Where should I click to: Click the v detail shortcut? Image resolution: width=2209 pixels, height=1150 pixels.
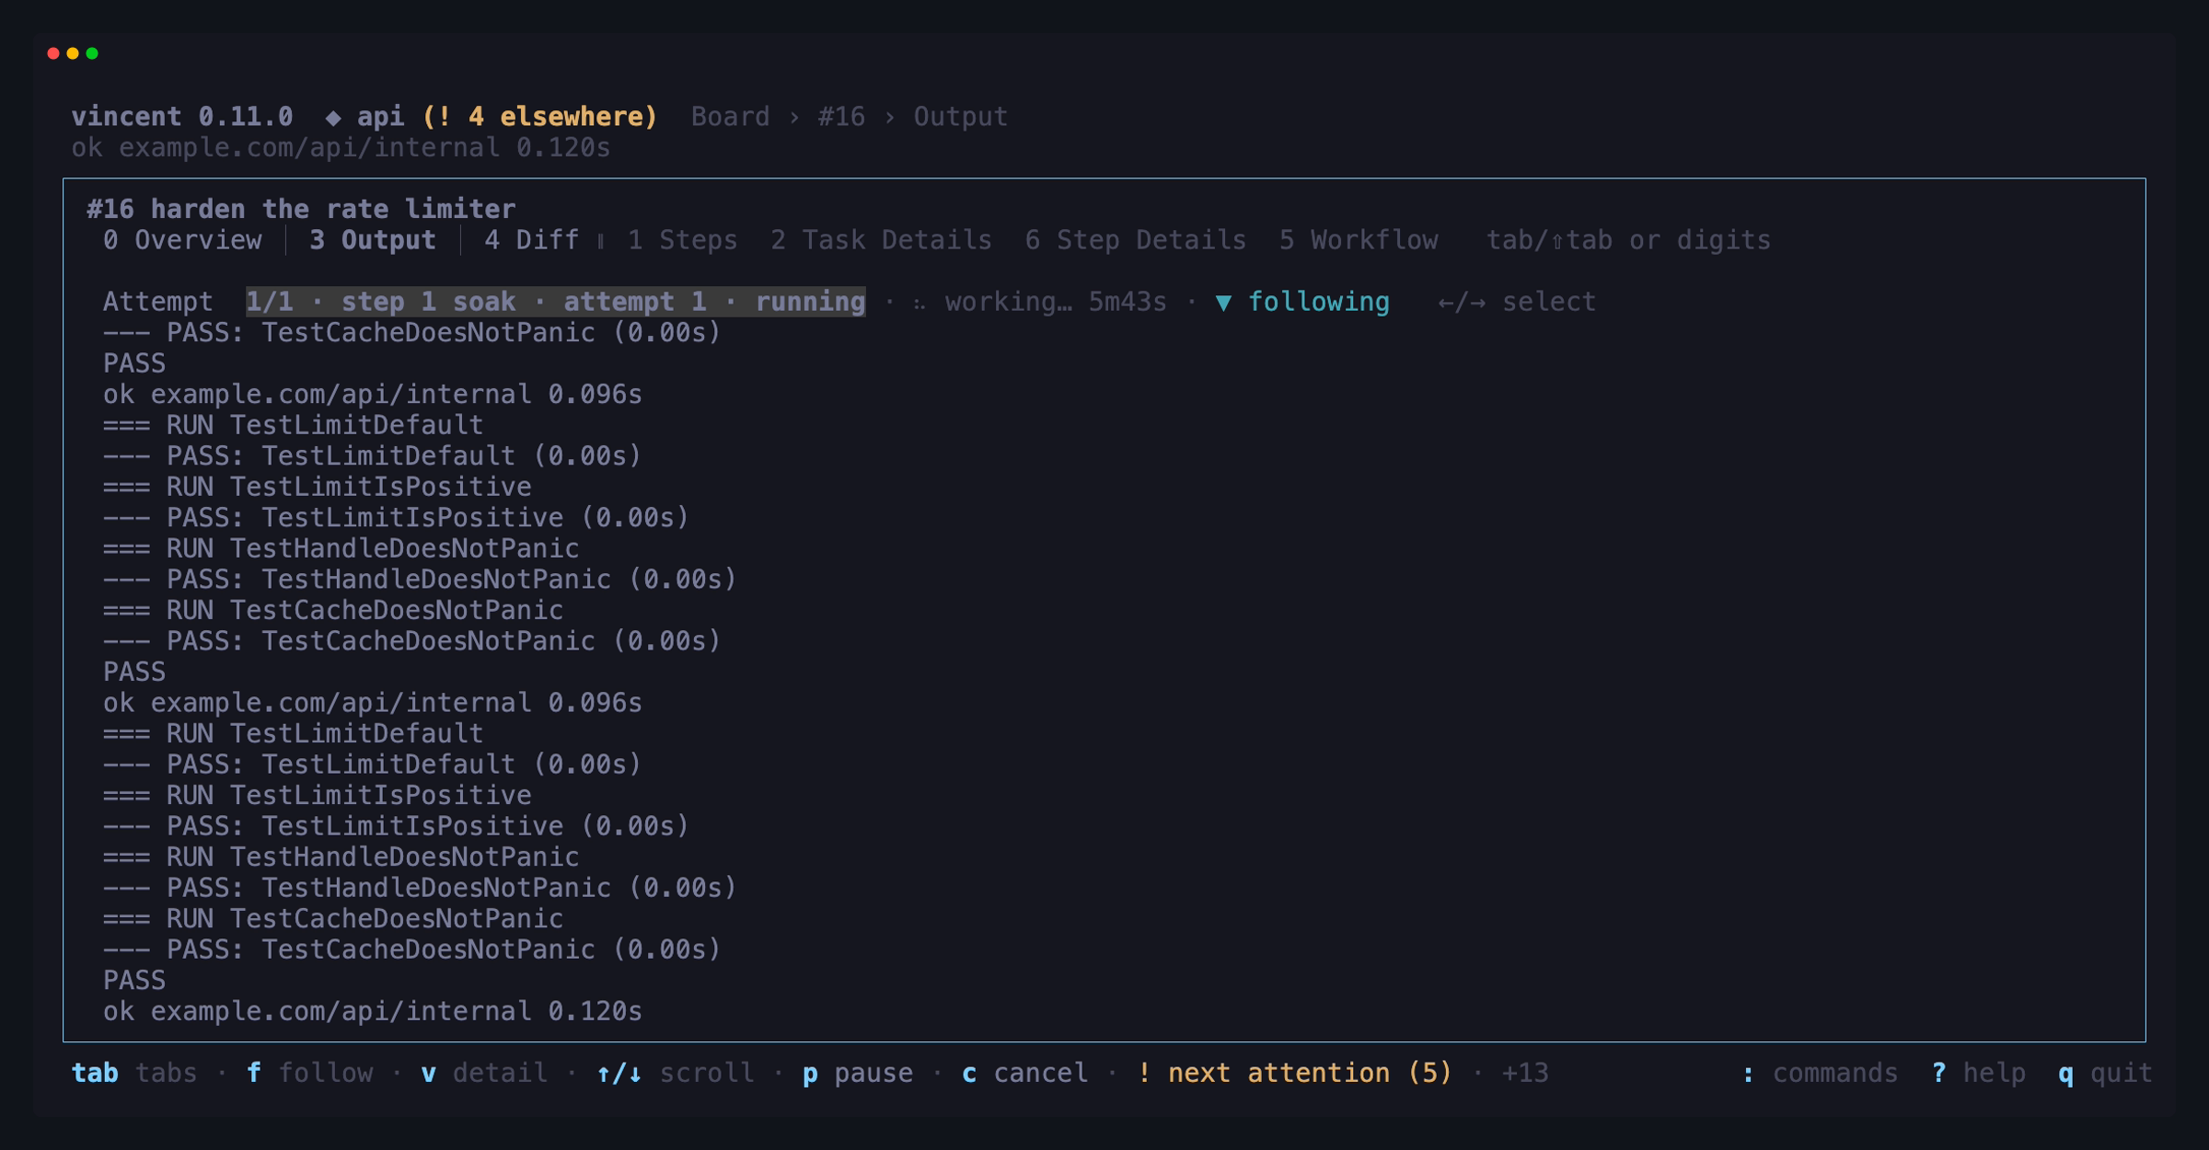(x=484, y=1073)
